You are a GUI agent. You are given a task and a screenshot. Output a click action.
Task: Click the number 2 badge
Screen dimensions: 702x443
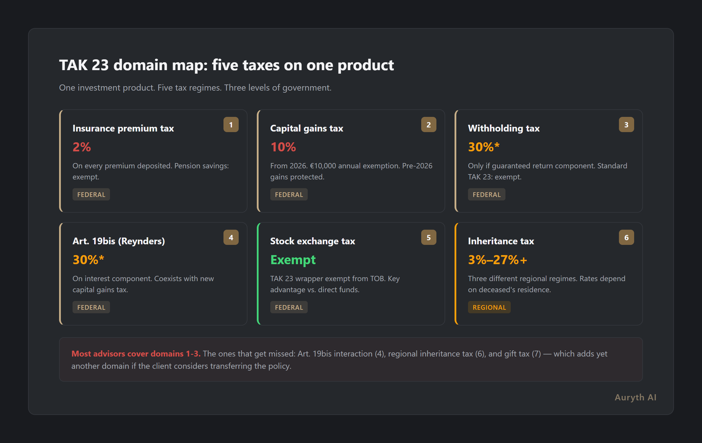[429, 125]
